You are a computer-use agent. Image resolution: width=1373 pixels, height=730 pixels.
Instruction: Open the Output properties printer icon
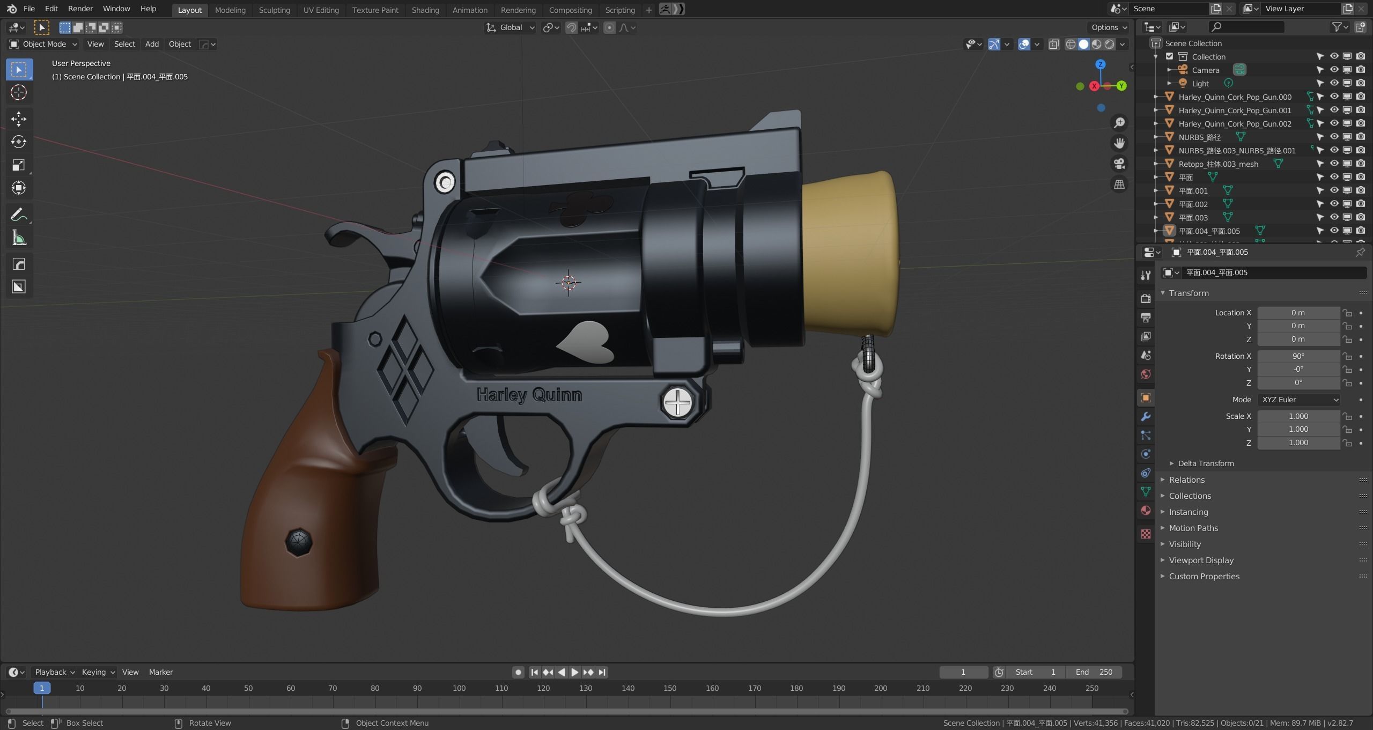1146,318
